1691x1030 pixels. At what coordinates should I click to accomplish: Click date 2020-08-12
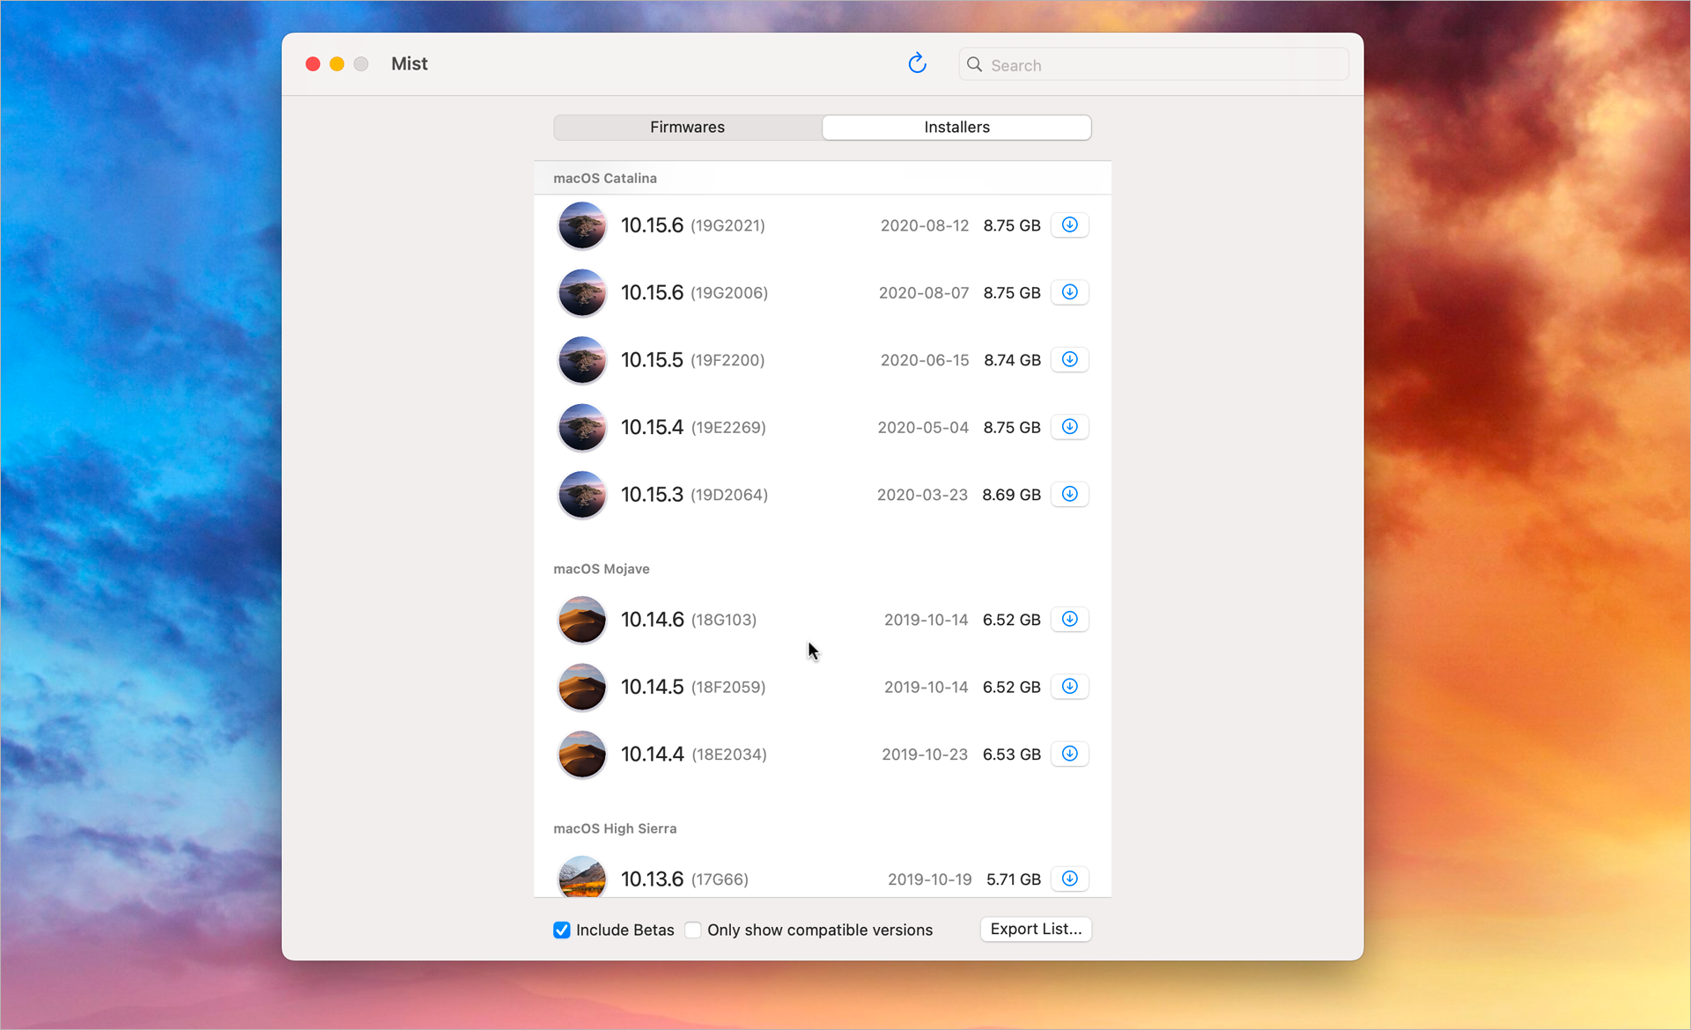click(925, 225)
